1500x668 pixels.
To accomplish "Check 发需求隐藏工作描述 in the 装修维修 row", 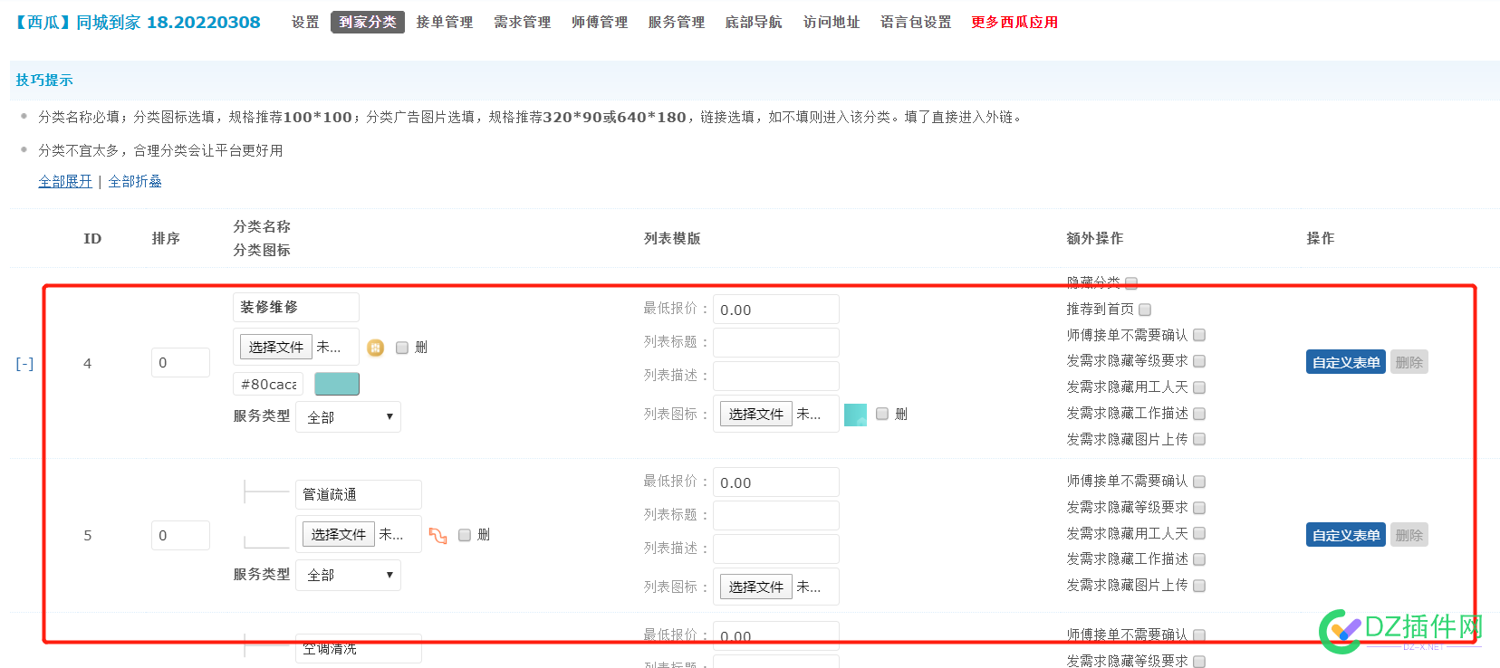I will (x=1199, y=414).
